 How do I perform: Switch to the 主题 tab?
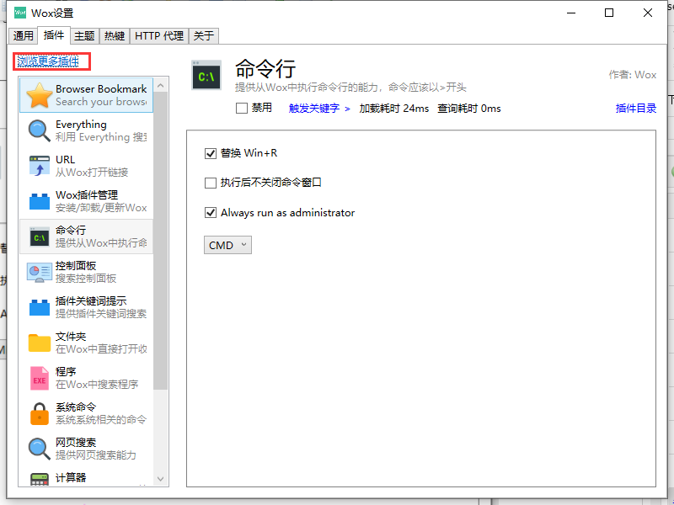coord(84,35)
